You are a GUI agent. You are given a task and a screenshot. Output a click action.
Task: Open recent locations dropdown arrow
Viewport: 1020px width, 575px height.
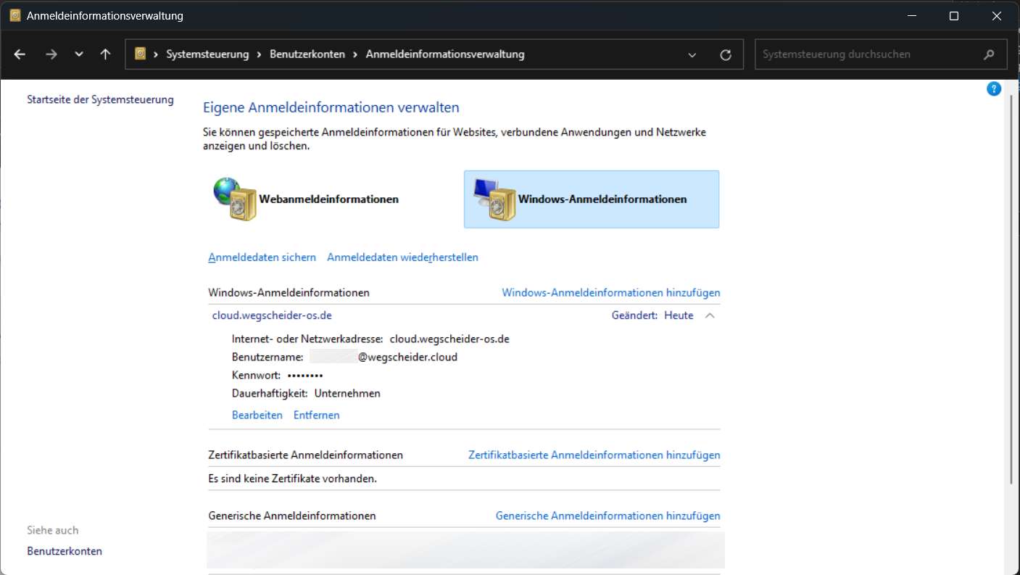(79, 54)
